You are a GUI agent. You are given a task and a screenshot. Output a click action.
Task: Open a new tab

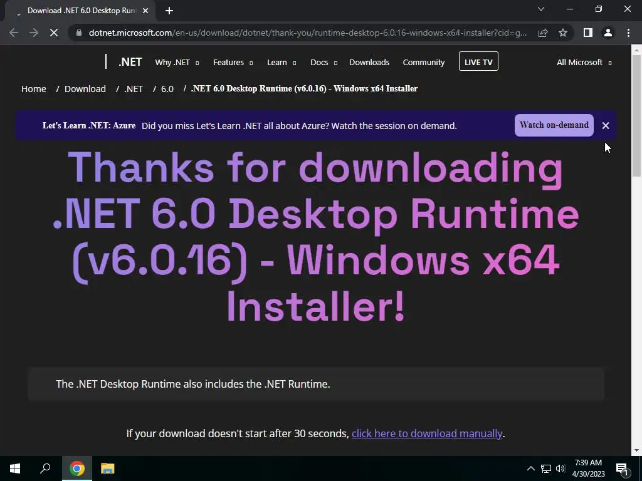(x=169, y=11)
